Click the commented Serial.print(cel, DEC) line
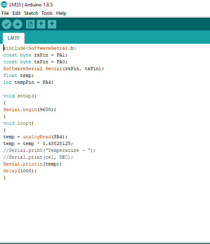Image resolution: width=210 pixels, height=244 pixels. (38, 157)
